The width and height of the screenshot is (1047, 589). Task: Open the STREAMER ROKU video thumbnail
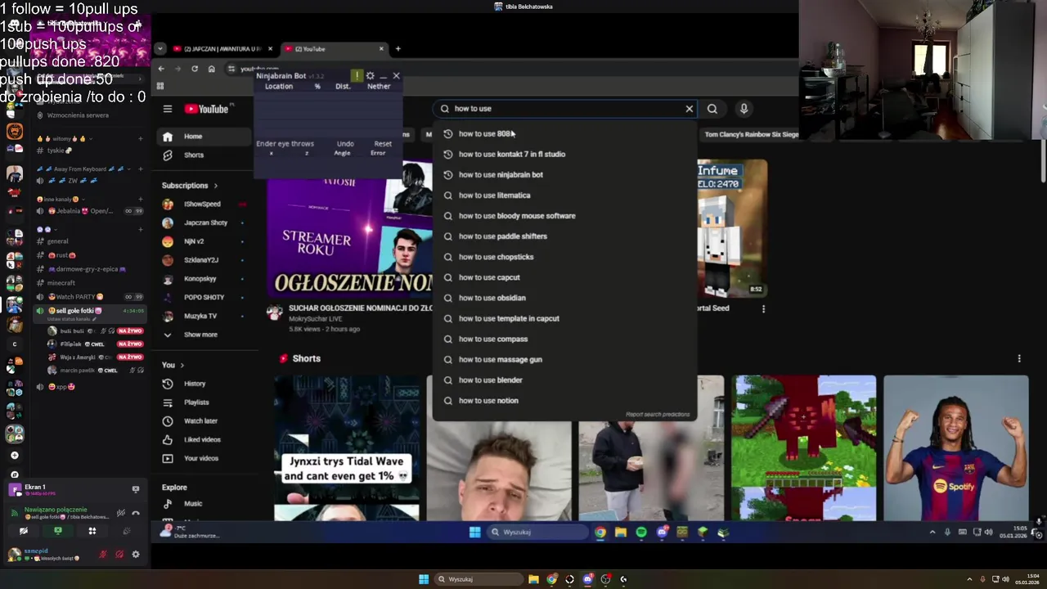[351, 230]
